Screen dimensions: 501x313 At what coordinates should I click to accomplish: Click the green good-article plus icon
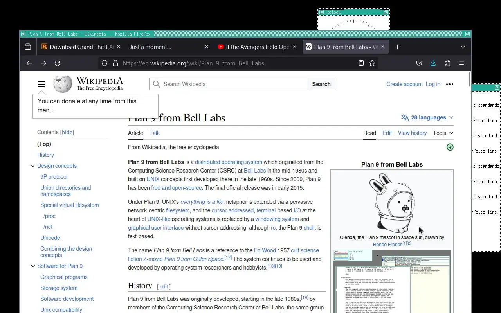click(450, 147)
